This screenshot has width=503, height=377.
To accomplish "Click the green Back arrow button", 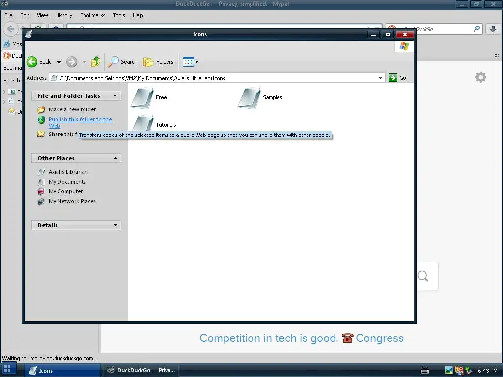I will 32,62.
